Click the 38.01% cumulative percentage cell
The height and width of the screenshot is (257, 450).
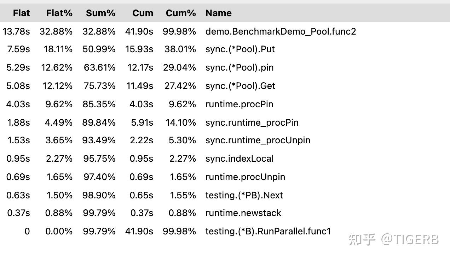pyautogui.click(x=180, y=49)
